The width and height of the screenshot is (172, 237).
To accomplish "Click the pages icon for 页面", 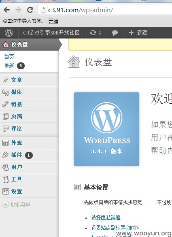I will (6, 117).
